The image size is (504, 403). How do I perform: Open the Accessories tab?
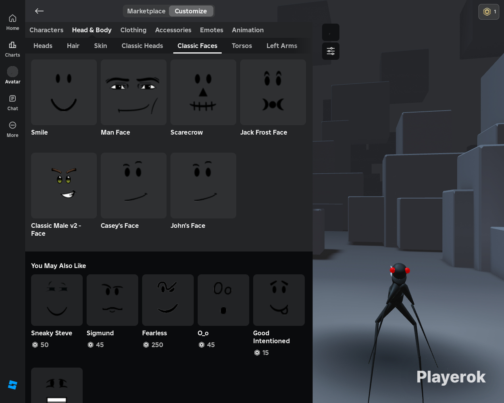[x=173, y=30]
